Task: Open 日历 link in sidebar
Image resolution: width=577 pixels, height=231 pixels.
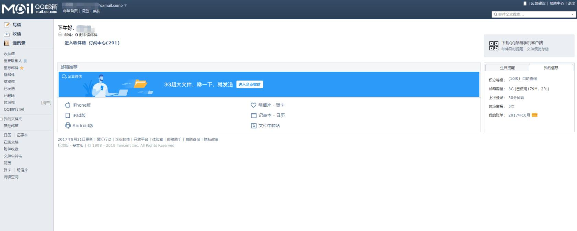Action: [8, 135]
